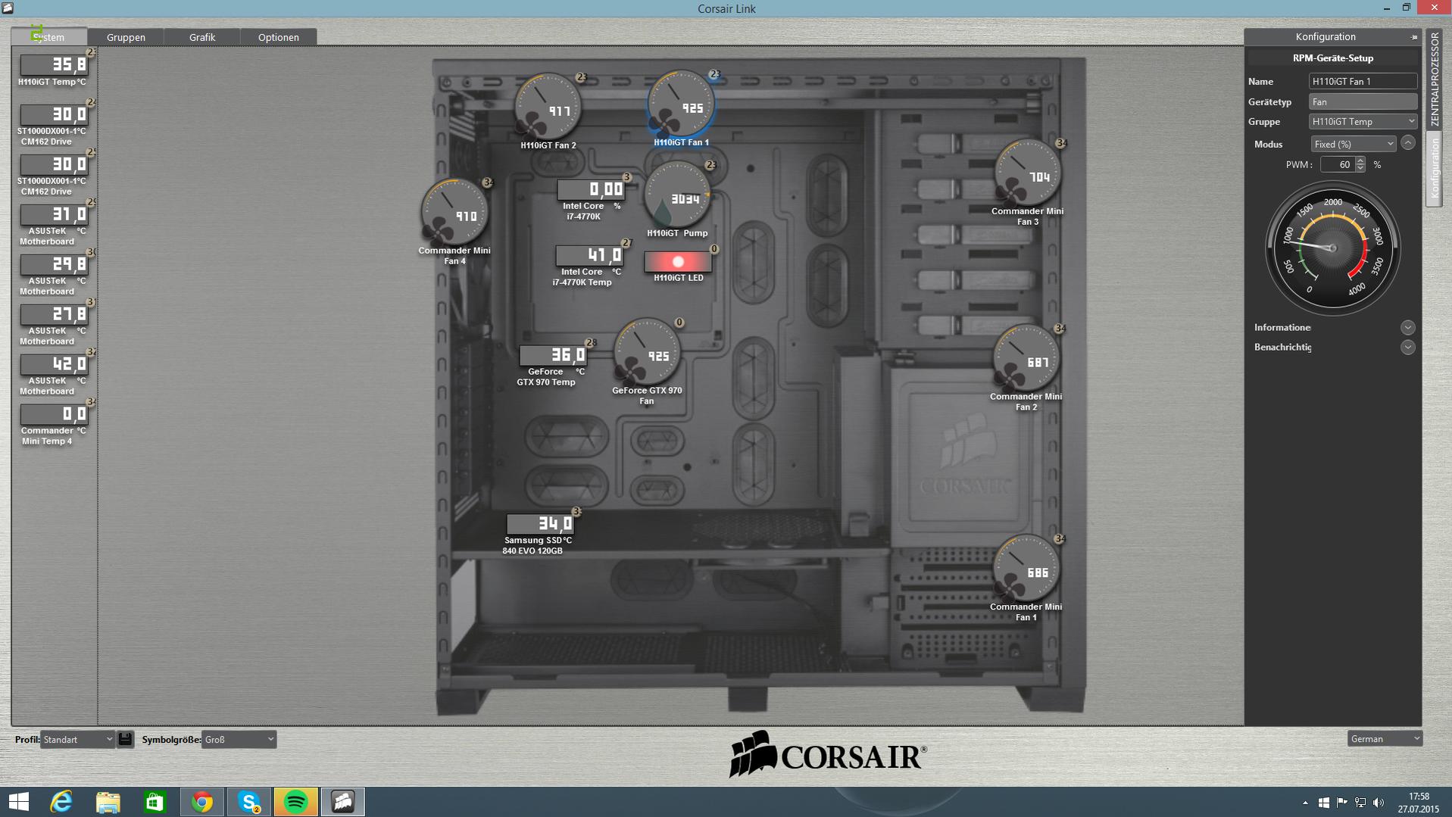Click the Commander Mini Temp 4 readout
This screenshot has height=817, width=1452.
pyautogui.click(x=55, y=414)
